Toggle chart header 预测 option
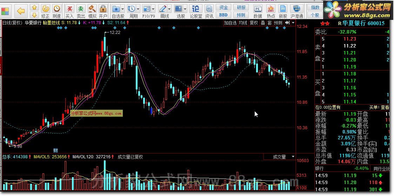 279,23
